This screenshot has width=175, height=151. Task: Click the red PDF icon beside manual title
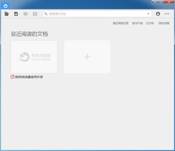[12, 77]
